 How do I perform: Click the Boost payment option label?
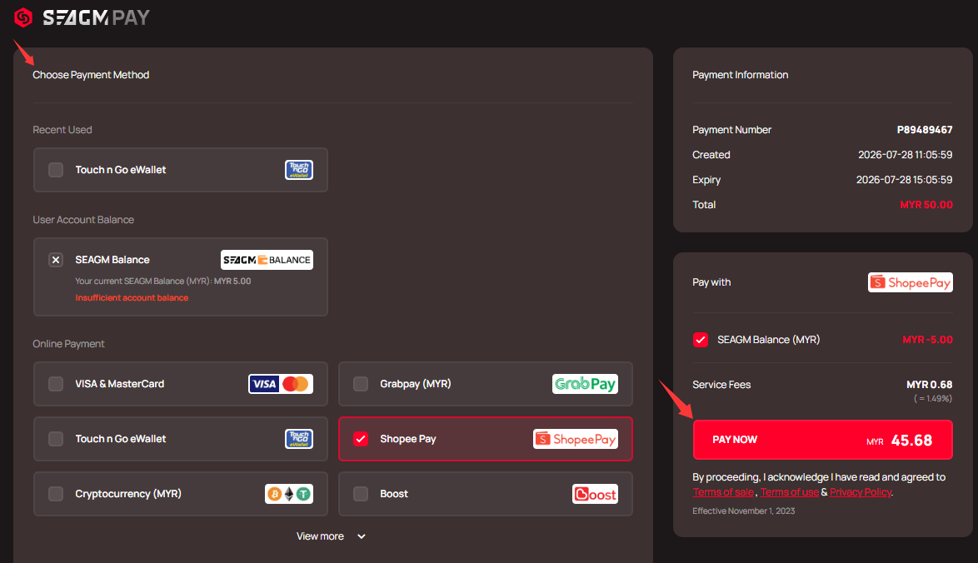[x=394, y=494]
